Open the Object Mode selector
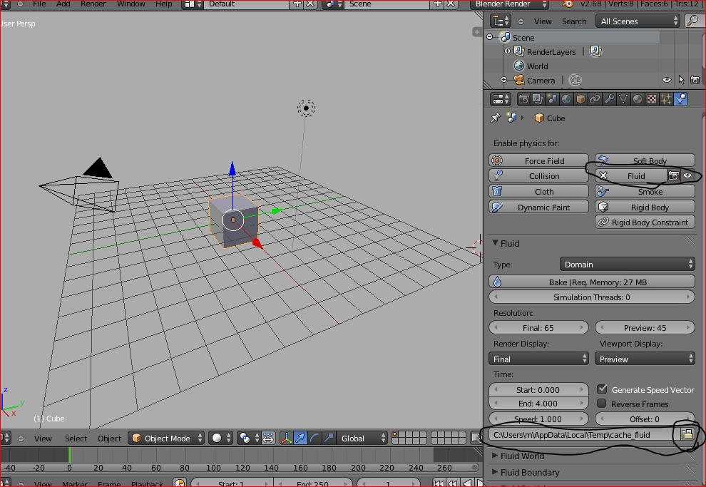Screen dimensions: 706x487 coord(167,438)
